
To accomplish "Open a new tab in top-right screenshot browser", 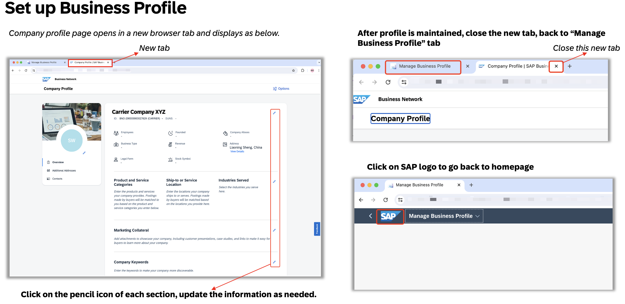I will coord(570,66).
